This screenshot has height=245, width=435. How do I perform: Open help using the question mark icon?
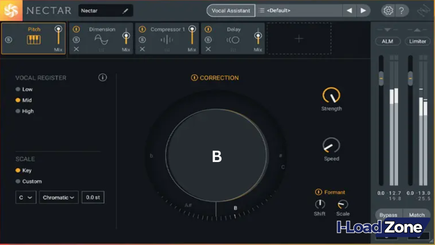(x=402, y=11)
